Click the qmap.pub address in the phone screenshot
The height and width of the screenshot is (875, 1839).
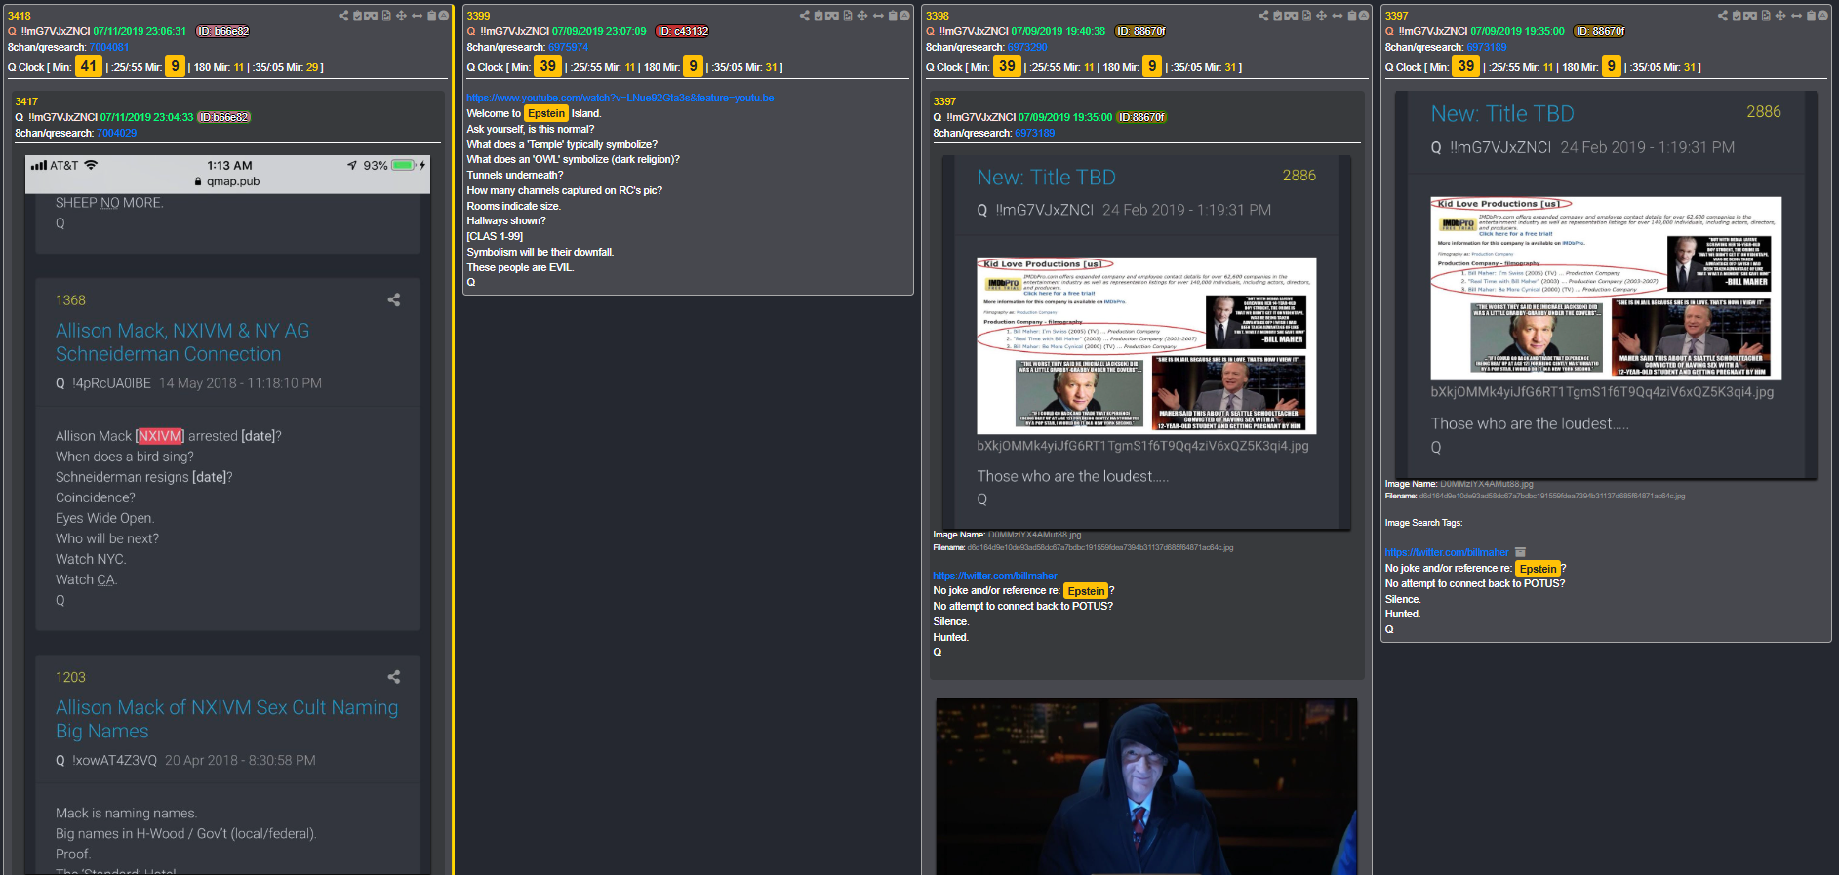[x=233, y=181]
